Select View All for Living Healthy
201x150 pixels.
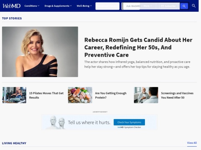[192, 143]
